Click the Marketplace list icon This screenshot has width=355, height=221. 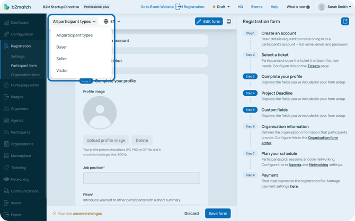6,155
